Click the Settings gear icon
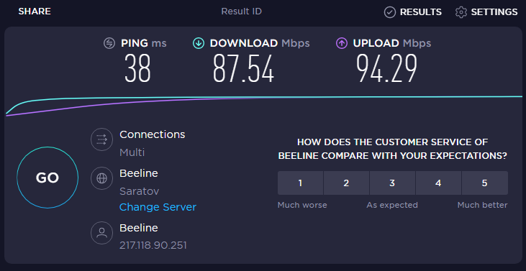Image resolution: width=526 pixels, height=271 pixels. (461, 12)
